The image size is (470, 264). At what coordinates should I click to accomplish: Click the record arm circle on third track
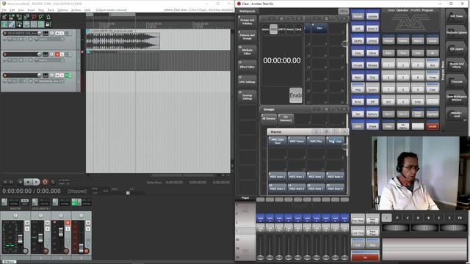click(x=5, y=75)
